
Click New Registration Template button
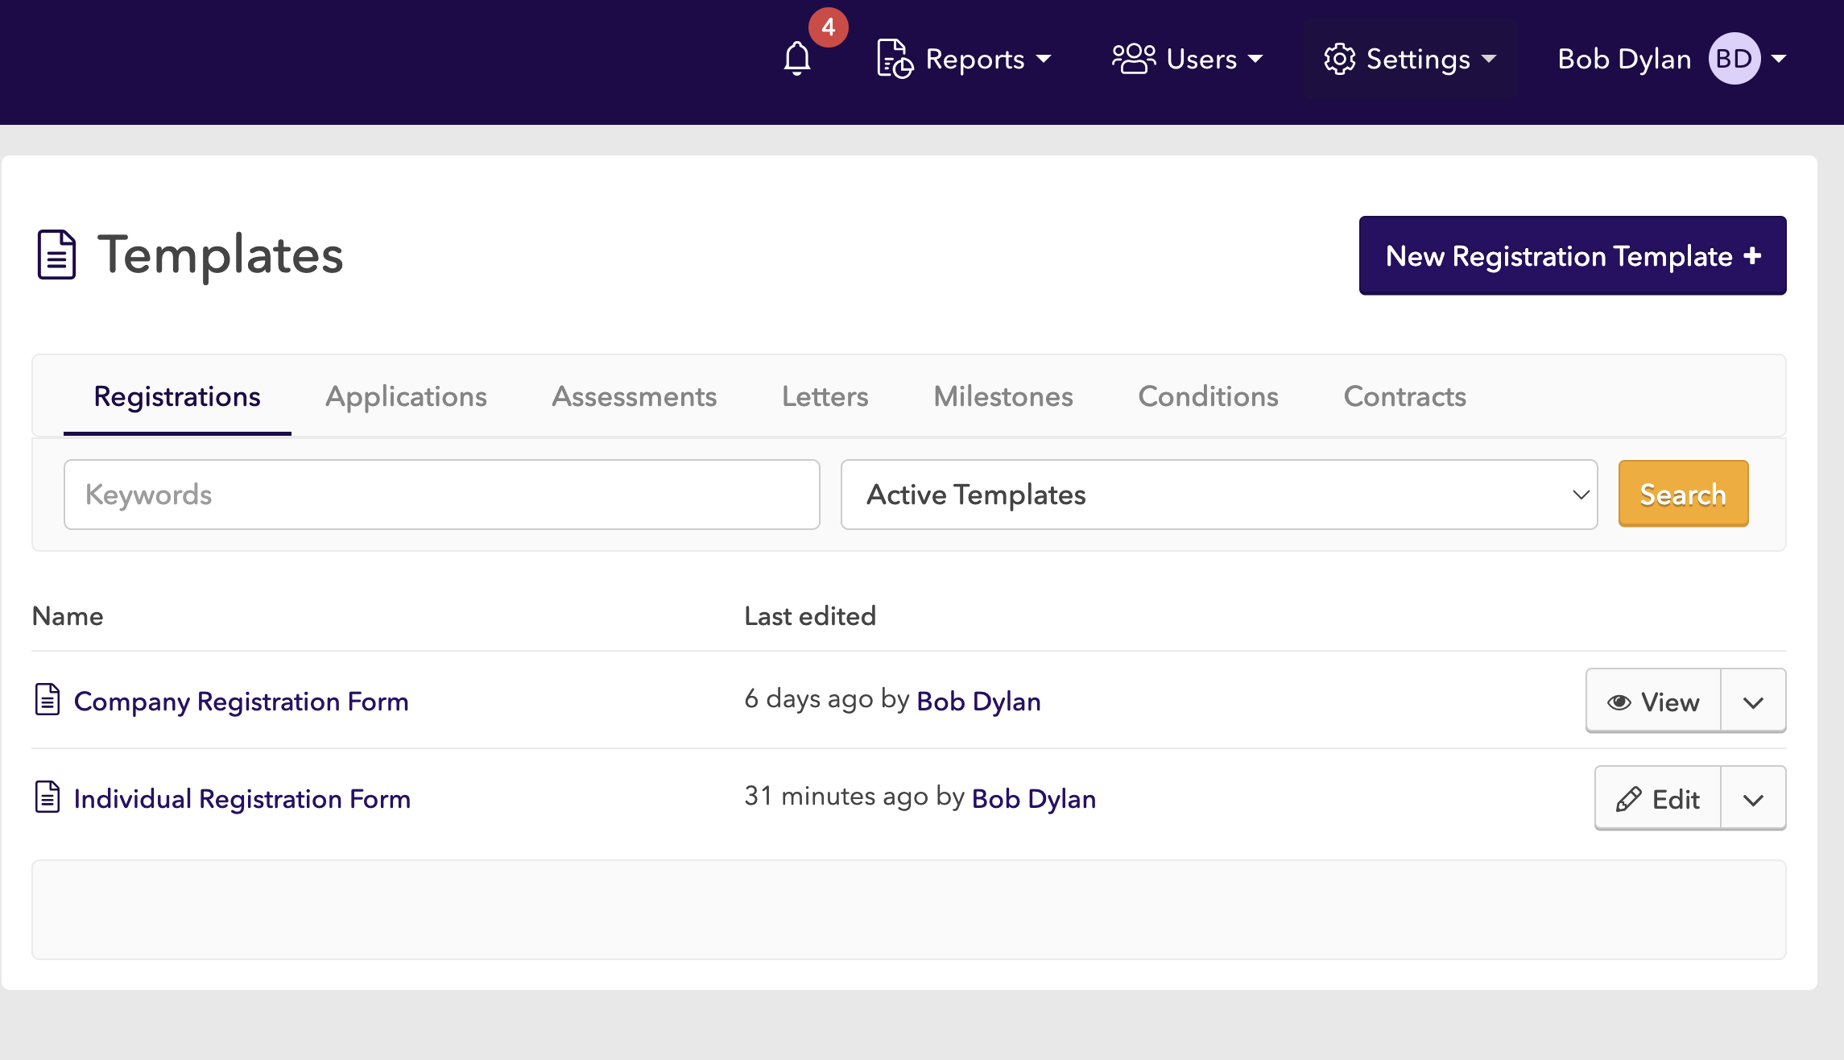(x=1572, y=255)
